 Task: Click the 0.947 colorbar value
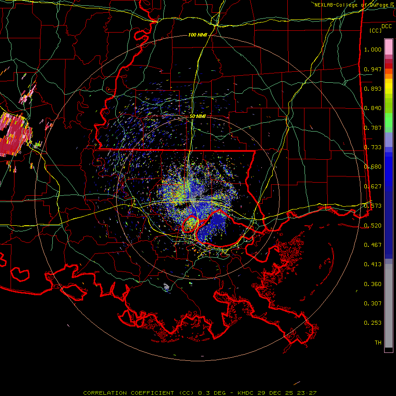pyautogui.click(x=373, y=69)
